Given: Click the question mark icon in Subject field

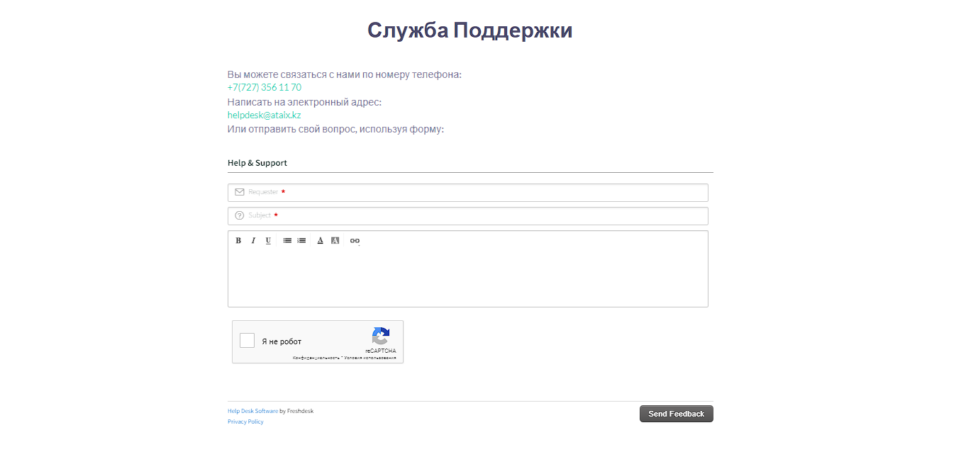Looking at the screenshot, I should (x=239, y=215).
